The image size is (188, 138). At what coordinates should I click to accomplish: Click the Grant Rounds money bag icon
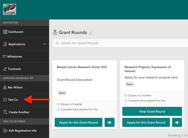click(55, 33)
